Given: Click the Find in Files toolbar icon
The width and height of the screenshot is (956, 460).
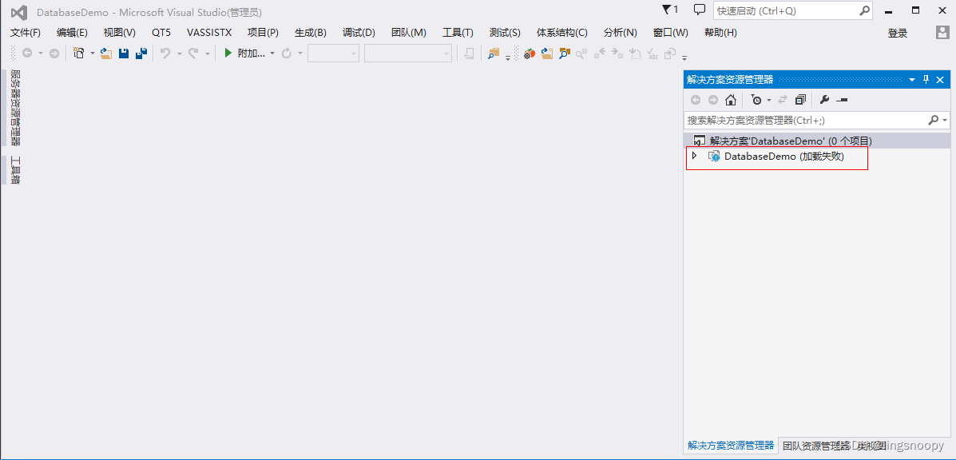Looking at the screenshot, I should pos(494,54).
